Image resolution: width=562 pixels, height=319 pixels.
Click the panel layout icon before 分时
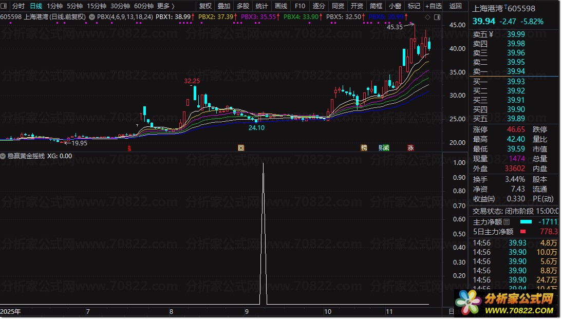click(x=4, y=6)
